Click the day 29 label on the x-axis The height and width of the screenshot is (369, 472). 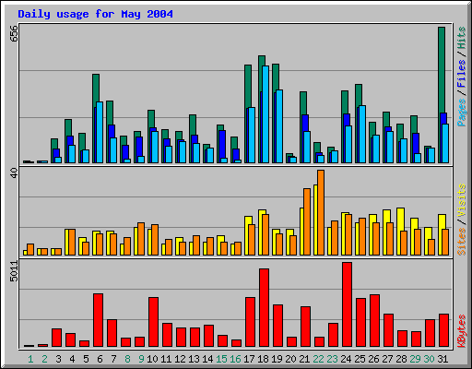click(x=415, y=359)
